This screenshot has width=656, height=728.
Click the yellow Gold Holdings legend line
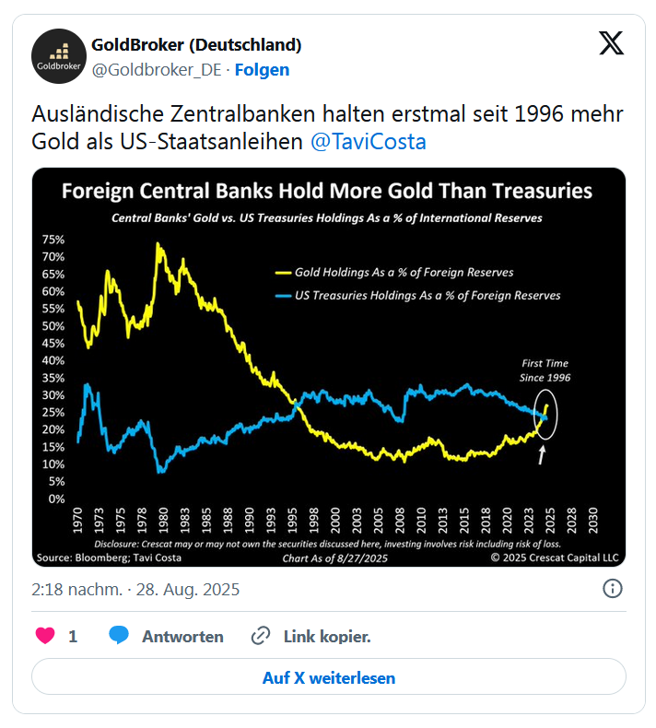pyautogui.click(x=282, y=273)
